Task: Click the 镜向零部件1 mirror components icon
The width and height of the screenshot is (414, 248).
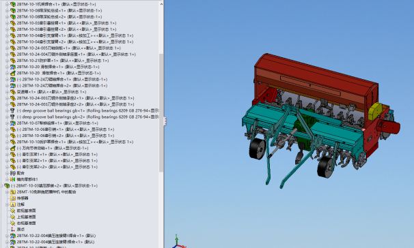Action: pos(13,180)
